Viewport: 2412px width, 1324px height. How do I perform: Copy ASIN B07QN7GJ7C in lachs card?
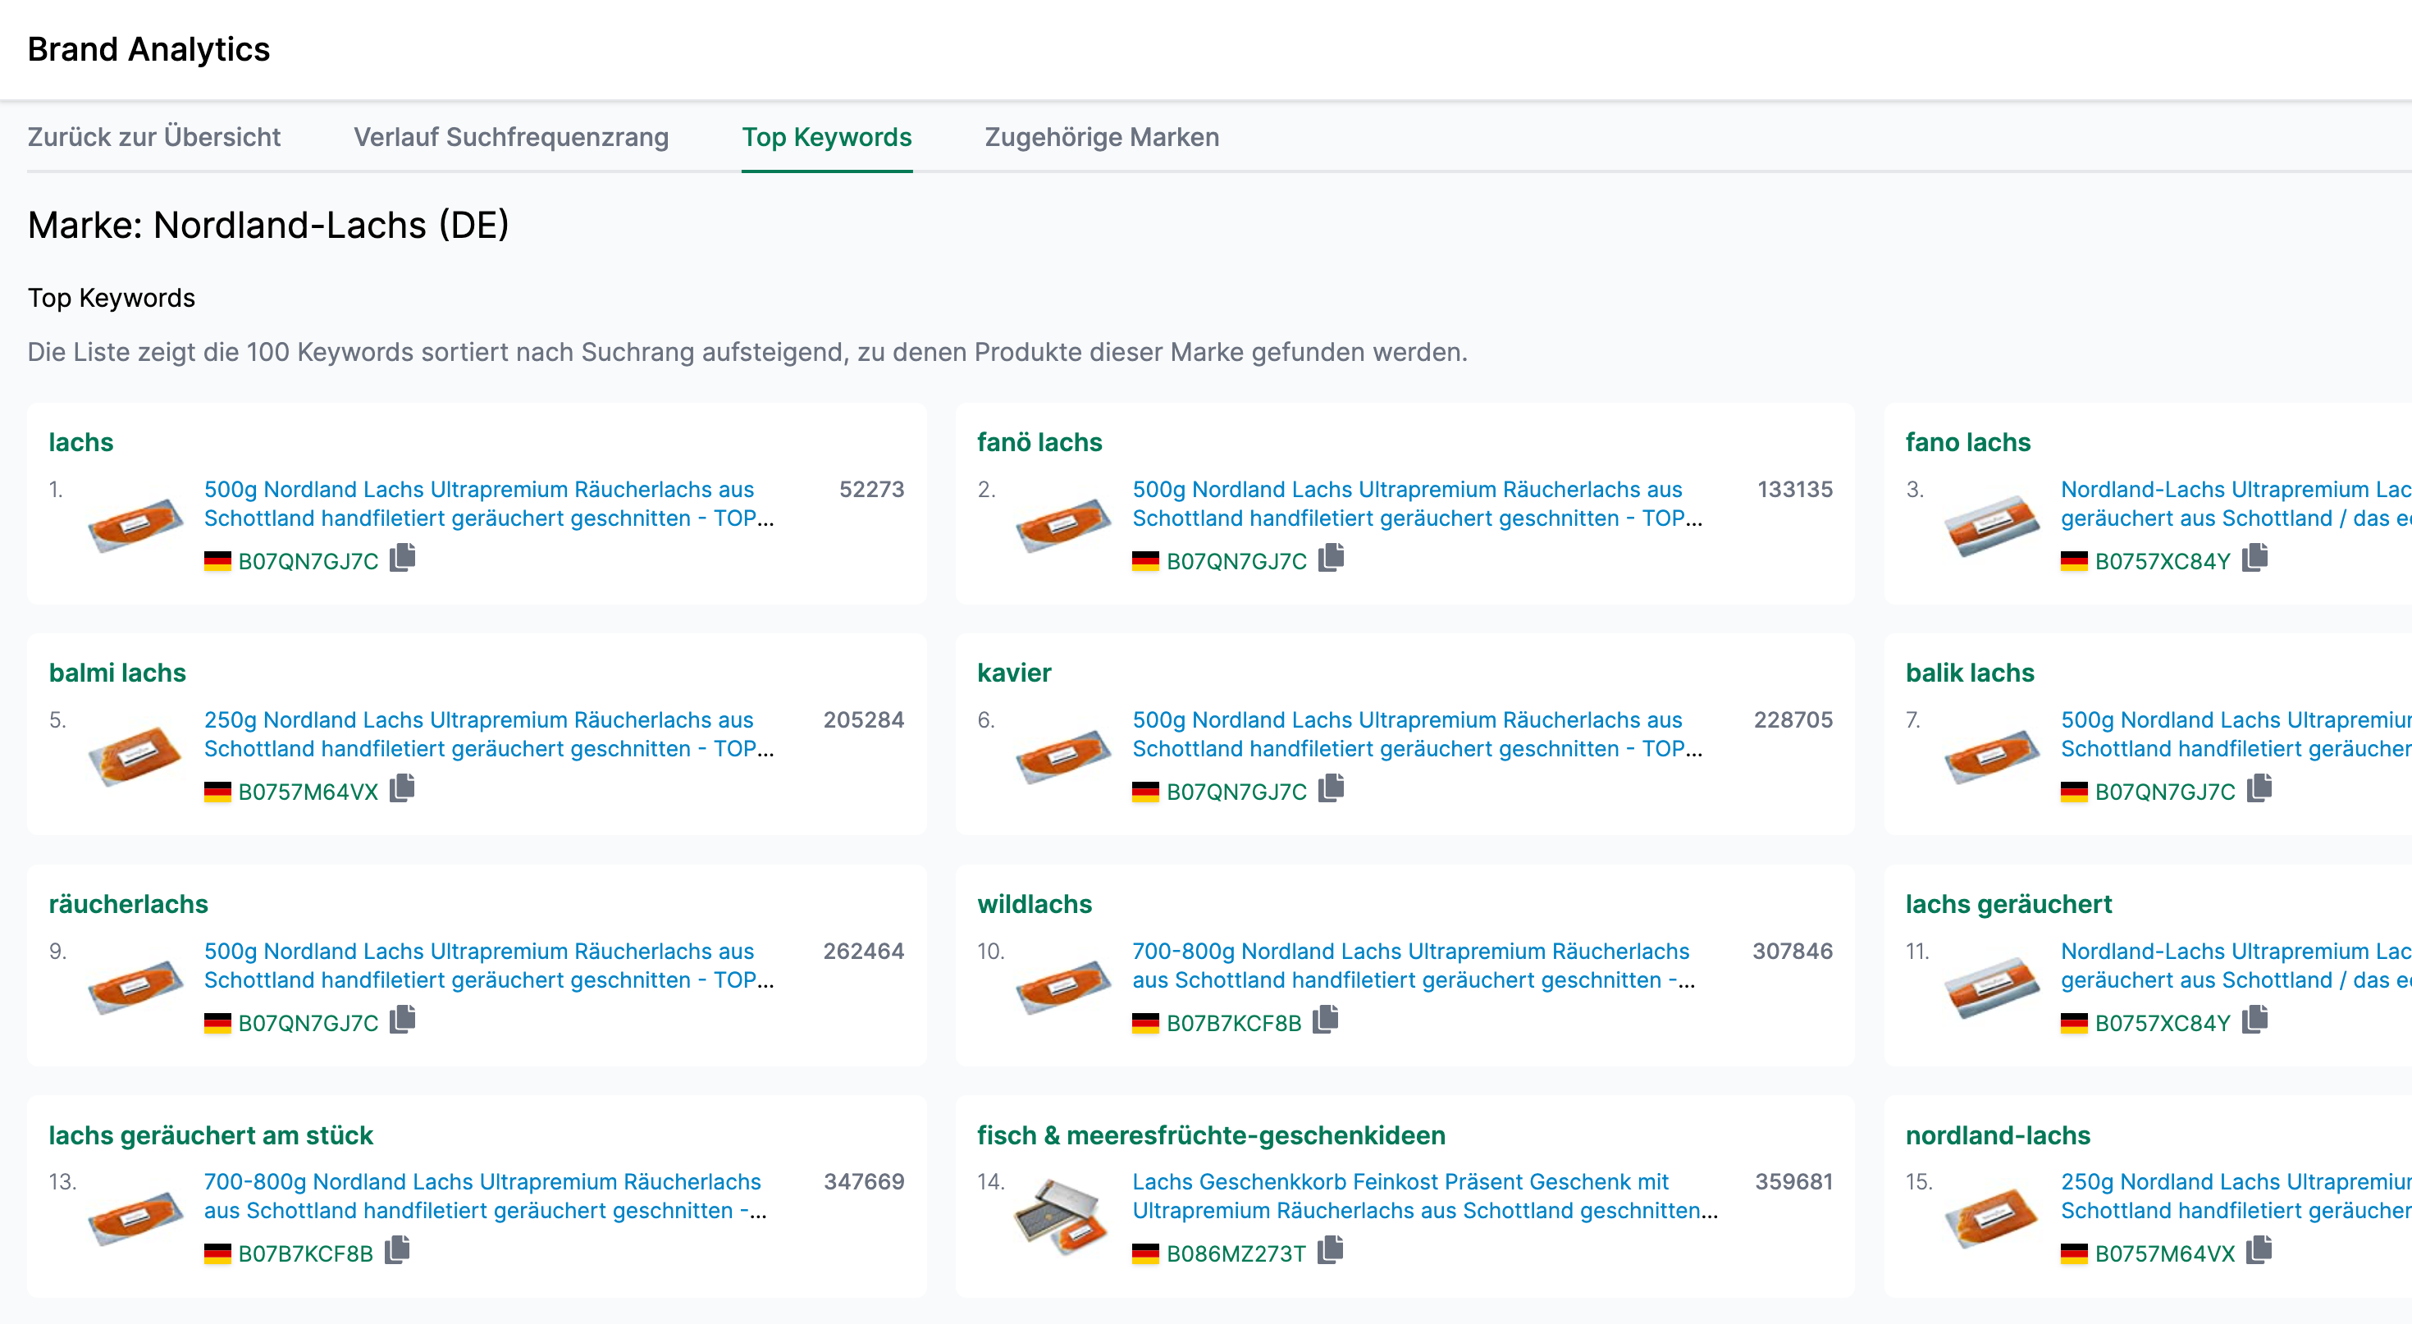(403, 558)
